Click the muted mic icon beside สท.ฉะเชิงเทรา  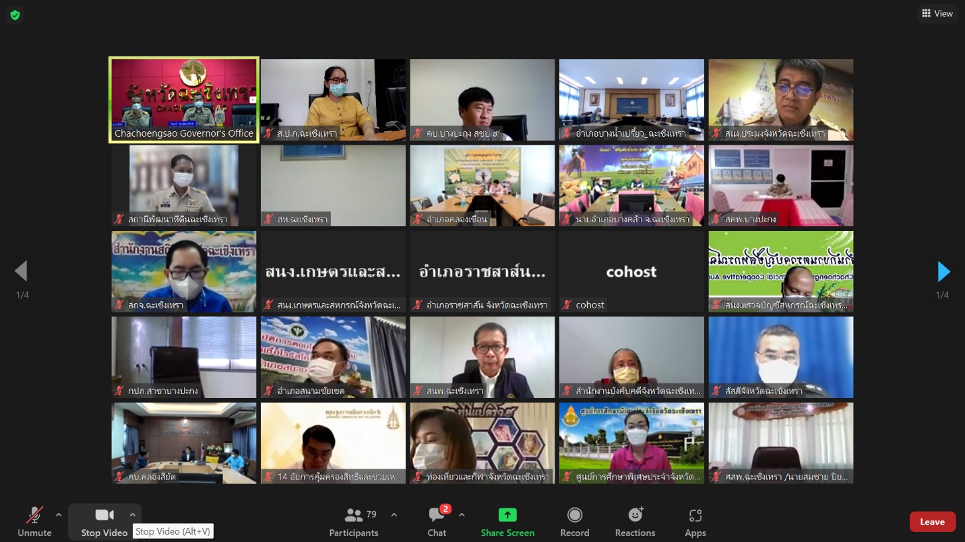click(x=269, y=219)
